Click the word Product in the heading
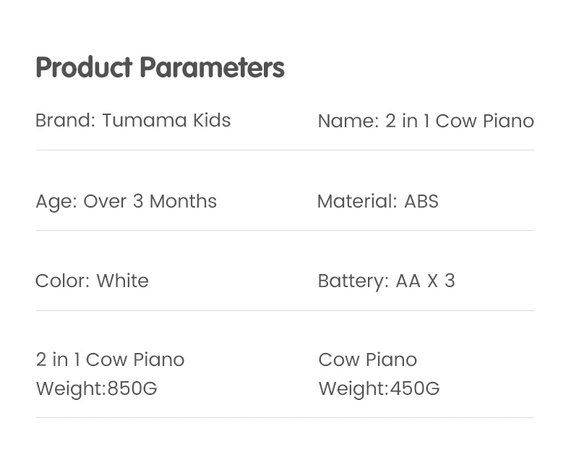Screen dimensions: 571x460 tap(84, 68)
